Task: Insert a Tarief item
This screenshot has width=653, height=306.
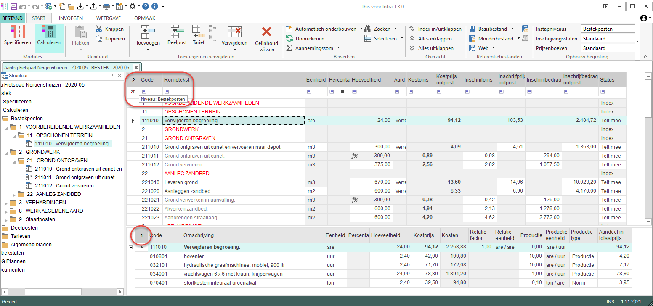Action: click(x=198, y=35)
